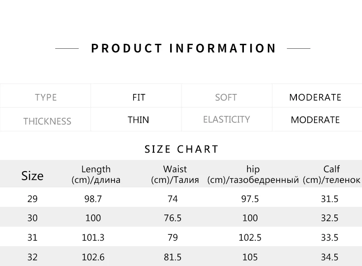Click MODERATE value next to ELASTICITY
Image resolution: width=362 pixels, height=266 pixels.
click(x=315, y=120)
